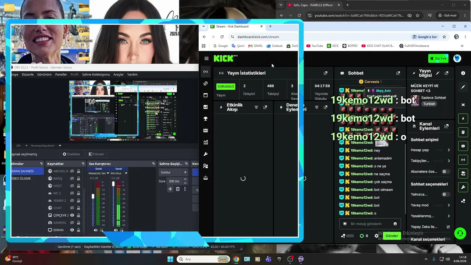The image size is (471, 265).
Task: Show the ABONELİK source in OBS
Action: (x=72, y=171)
